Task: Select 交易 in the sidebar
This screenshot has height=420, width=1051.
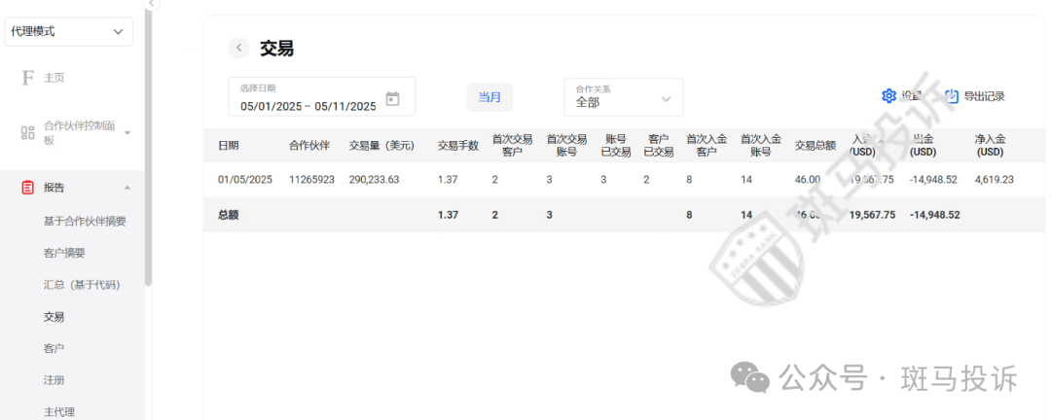Action: (x=54, y=317)
